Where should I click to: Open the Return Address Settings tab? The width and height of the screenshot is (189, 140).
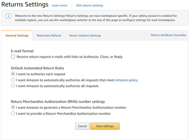(x=85, y=35)
